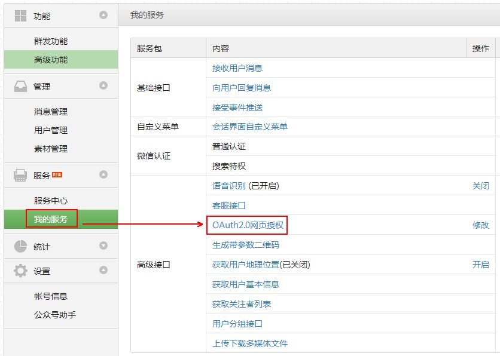Click the 管理 inbox icon
500x356 pixels.
[20, 86]
